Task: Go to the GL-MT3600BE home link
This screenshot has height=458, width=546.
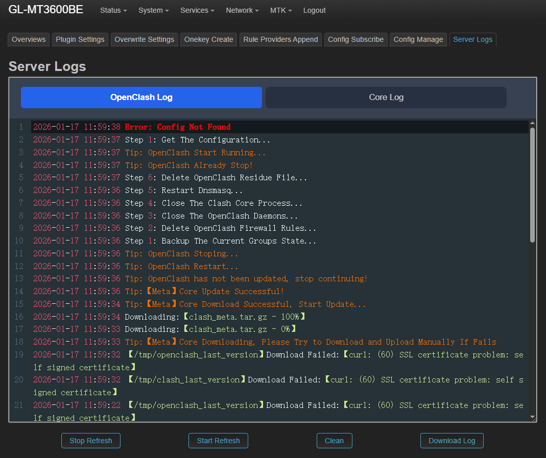Action: click(45, 10)
